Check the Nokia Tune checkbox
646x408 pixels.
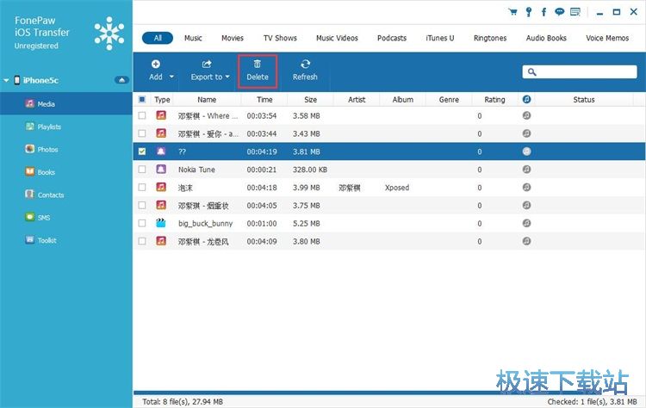142,170
